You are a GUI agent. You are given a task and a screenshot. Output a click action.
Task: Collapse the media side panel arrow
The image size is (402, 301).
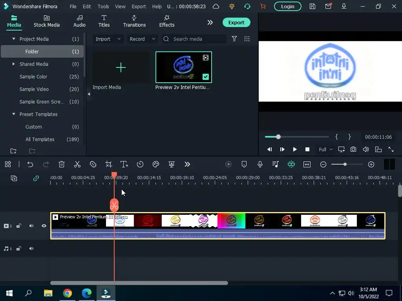[89, 94]
